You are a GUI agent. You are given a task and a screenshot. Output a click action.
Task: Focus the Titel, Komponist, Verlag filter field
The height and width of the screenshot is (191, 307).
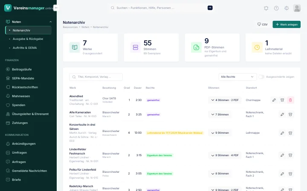(96, 77)
